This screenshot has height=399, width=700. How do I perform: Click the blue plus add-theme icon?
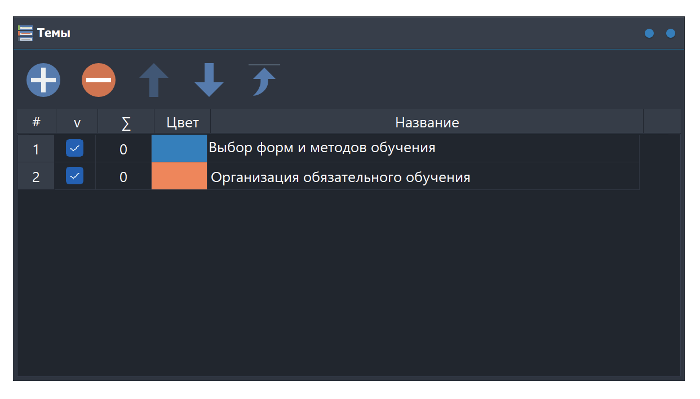coord(43,80)
